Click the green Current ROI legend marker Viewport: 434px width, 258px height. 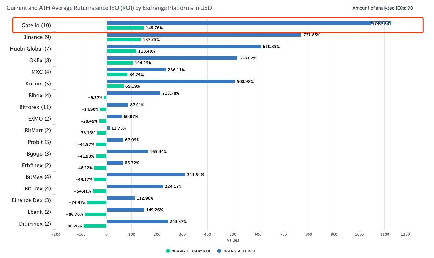coord(168,251)
